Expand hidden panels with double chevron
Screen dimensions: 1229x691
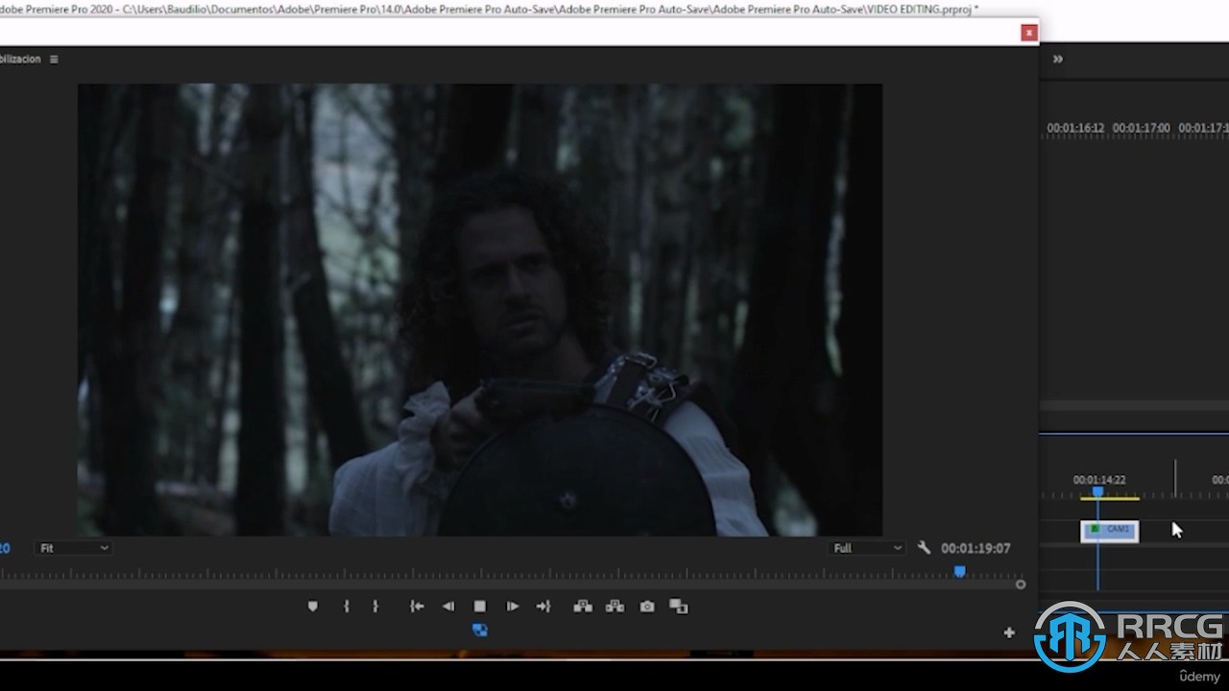pyautogui.click(x=1058, y=60)
